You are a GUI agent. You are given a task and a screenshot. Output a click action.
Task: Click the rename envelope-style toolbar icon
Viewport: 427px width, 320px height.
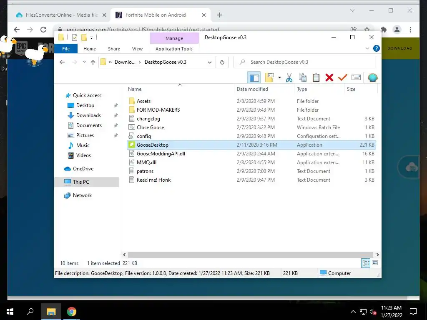356,77
